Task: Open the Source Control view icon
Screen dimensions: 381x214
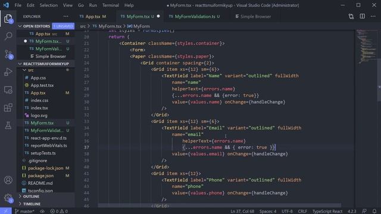Action: pyautogui.click(x=8, y=54)
